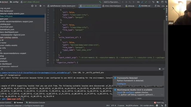This screenshot has height=107, width=191.
Task: Click the _unicodefun.py file path link in terminal
Action: [35, 73]
